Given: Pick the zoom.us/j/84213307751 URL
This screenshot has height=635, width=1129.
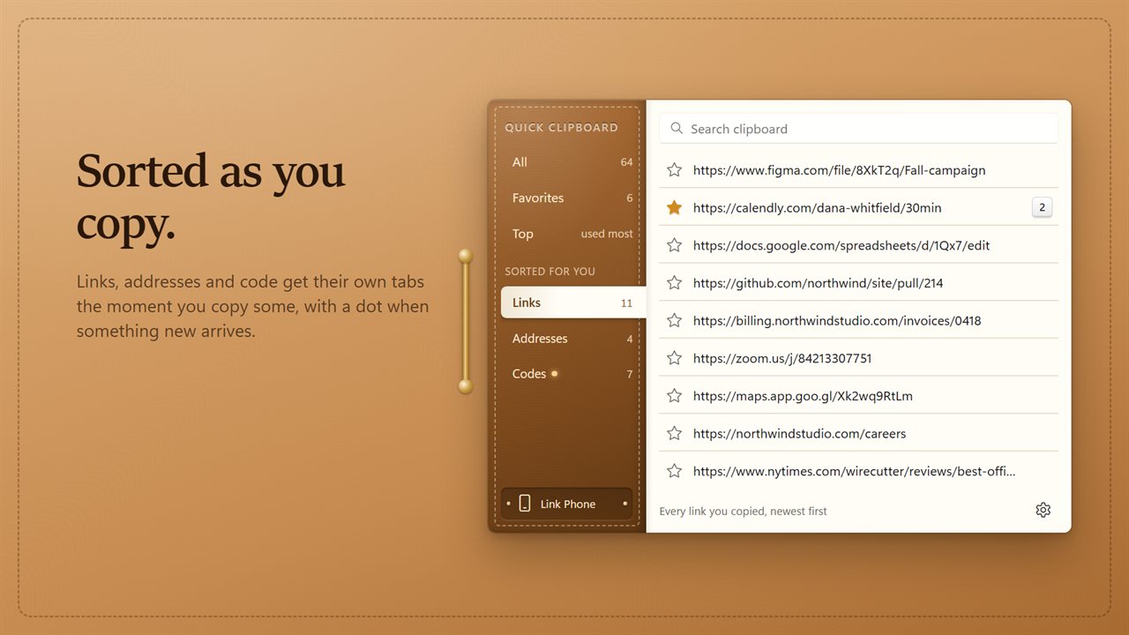Looking at the screenshot, I should point(782,358).
